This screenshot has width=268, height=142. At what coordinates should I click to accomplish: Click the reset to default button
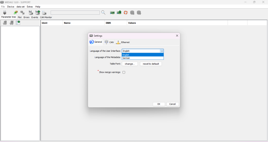pos(151,64)
